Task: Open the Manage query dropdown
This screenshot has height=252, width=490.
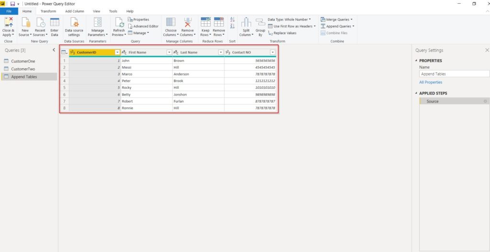Action: pos(138,33)
